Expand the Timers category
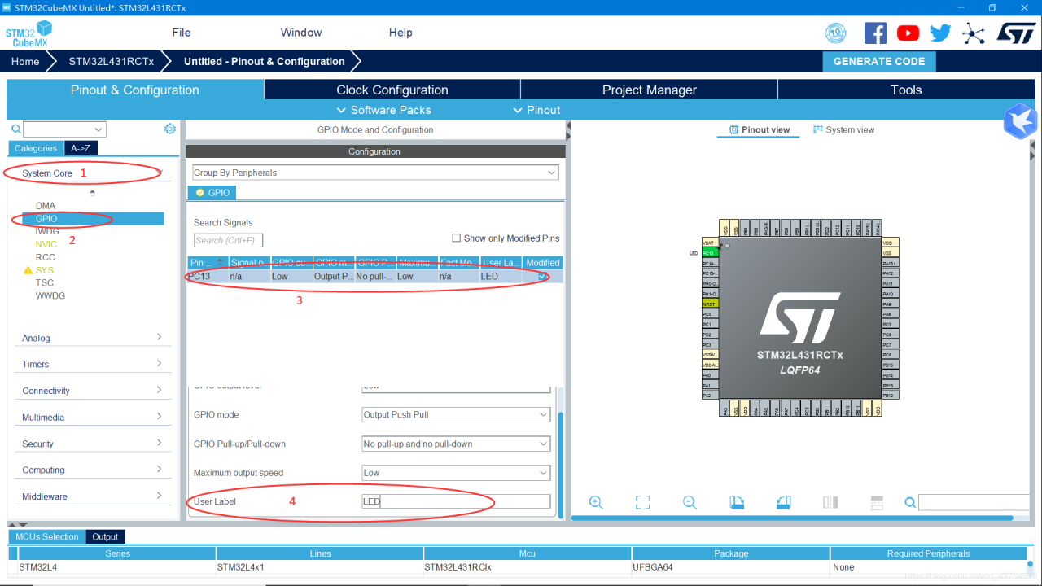 [x=93, y=364]
